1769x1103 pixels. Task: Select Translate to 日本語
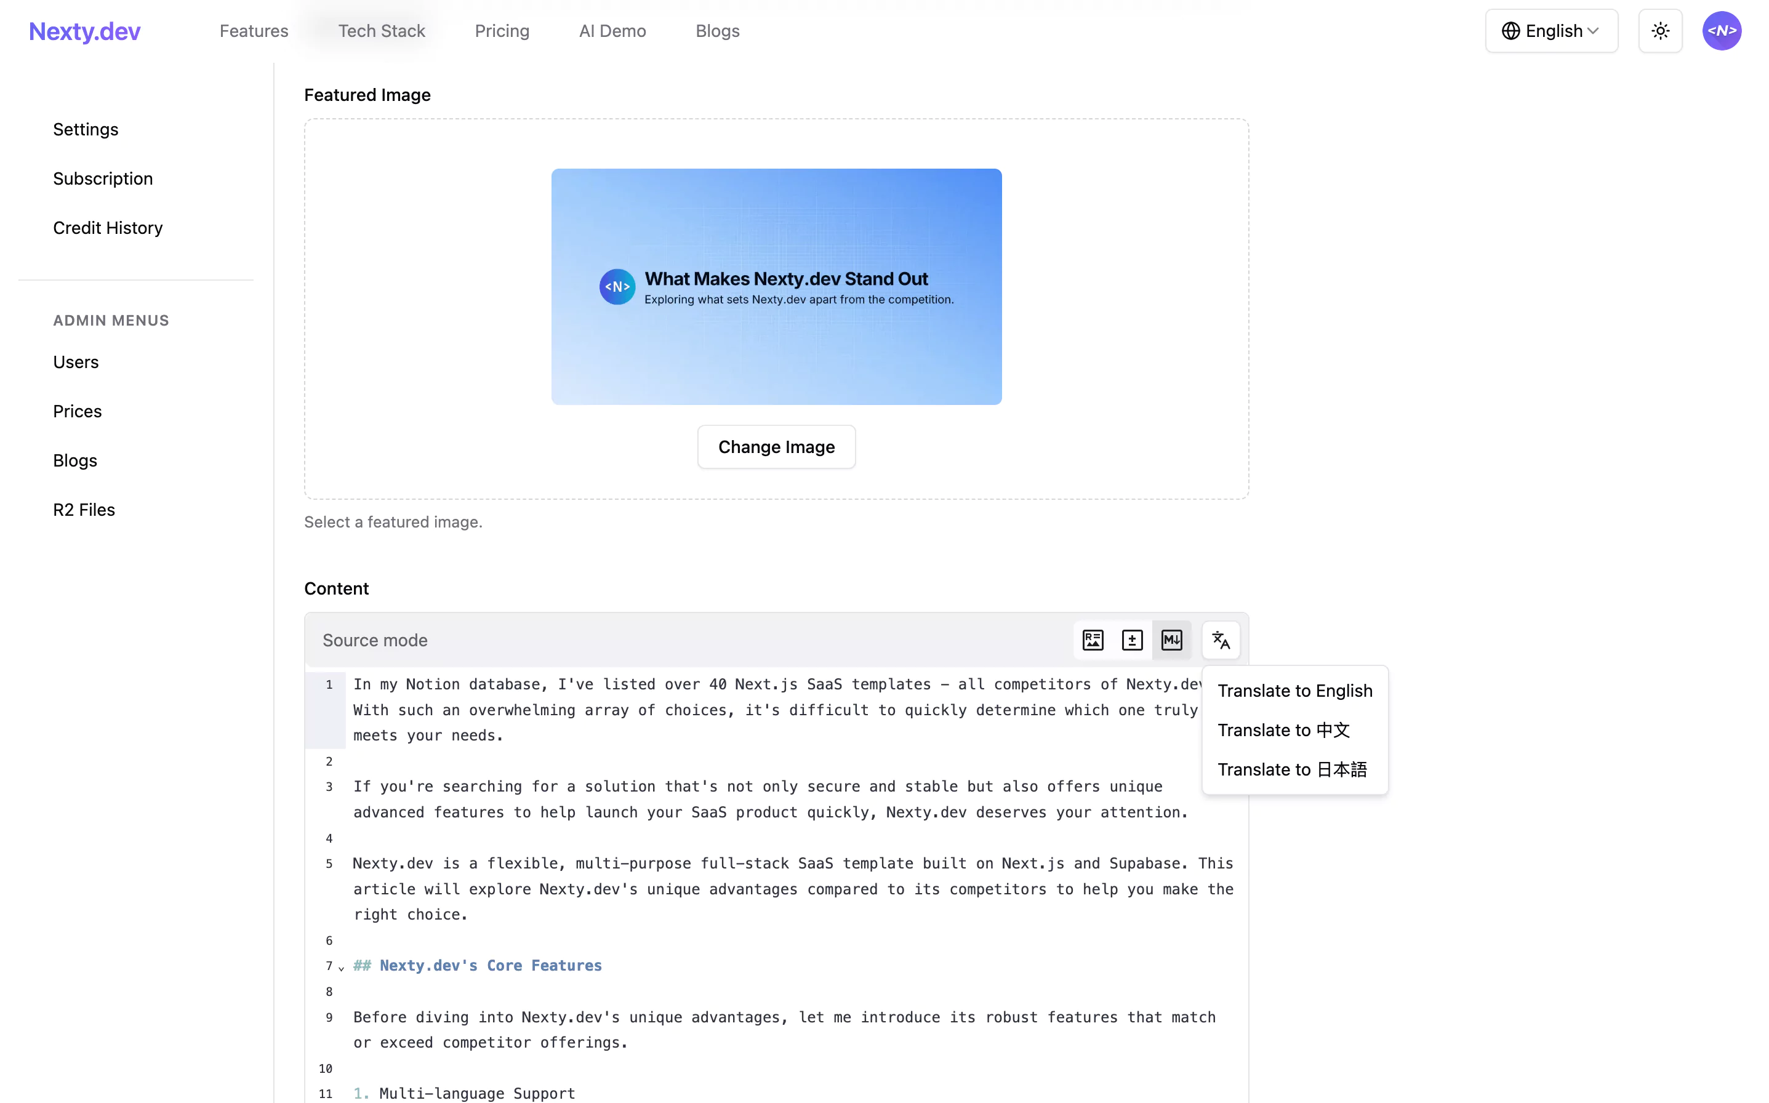click(x=1294, y=769)
